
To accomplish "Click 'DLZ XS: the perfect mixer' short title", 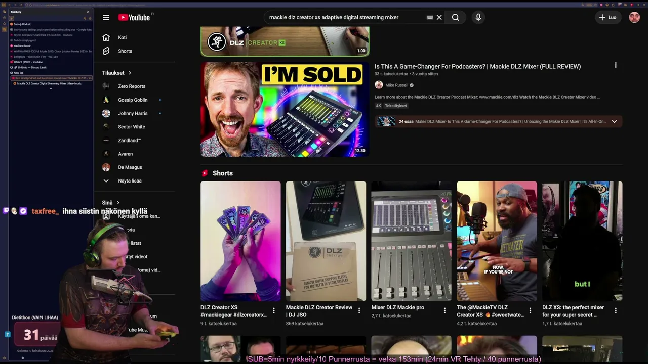I will point(573,311).
